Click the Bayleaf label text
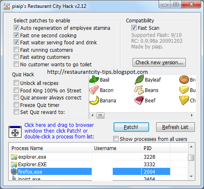Viewport: 204px width, 189px height. [153, 80]
